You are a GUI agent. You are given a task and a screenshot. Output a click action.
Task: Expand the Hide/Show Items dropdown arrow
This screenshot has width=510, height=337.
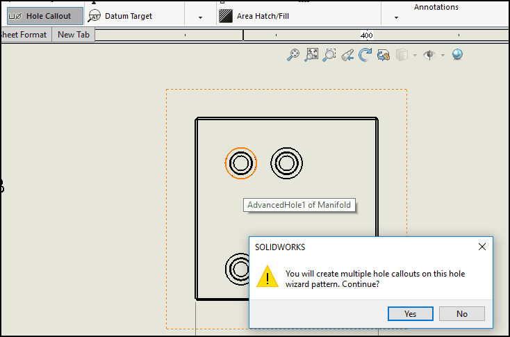[443, 56]
